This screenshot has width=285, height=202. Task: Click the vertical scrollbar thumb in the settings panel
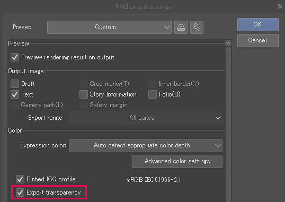228,124
